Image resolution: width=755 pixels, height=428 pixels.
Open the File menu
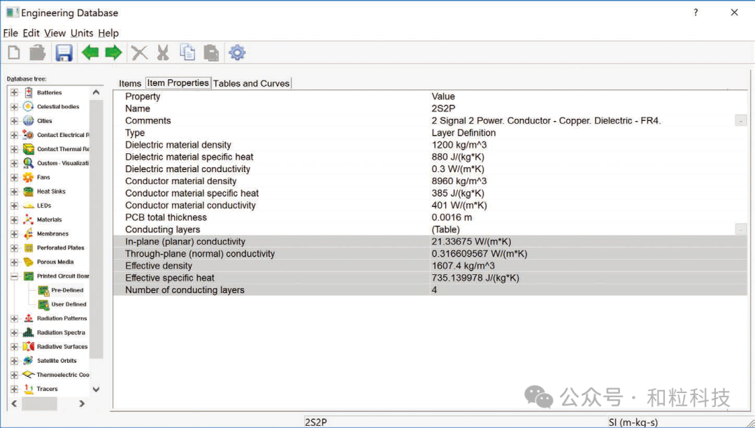pos(10,34)
